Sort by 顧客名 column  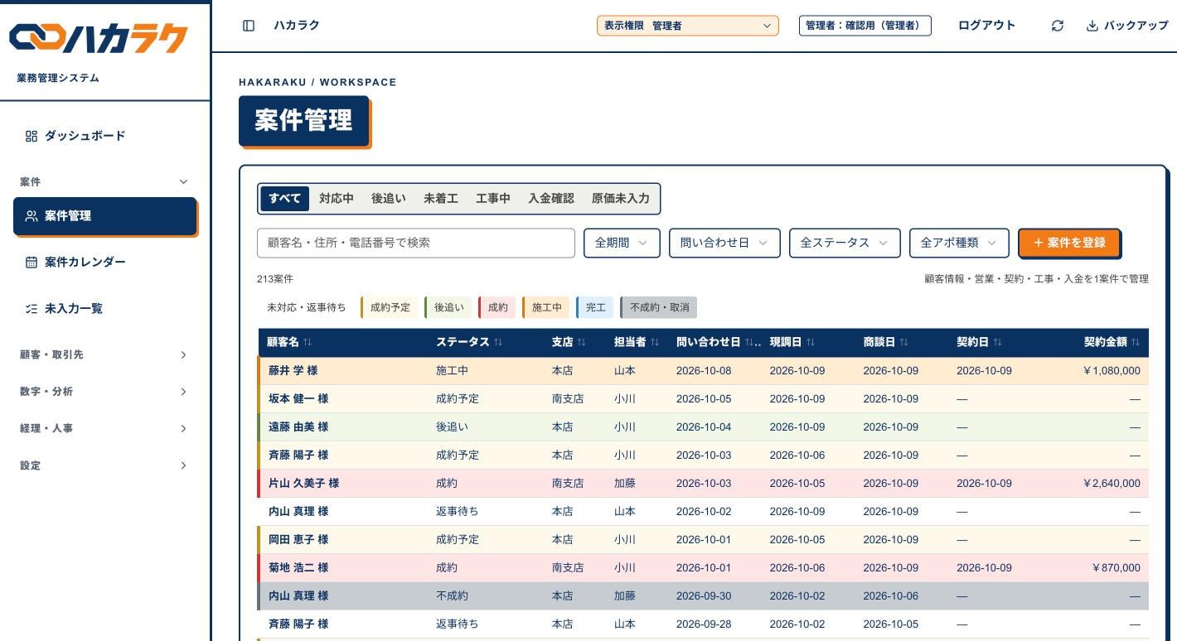pyautogui.click(x=289, y=342)
